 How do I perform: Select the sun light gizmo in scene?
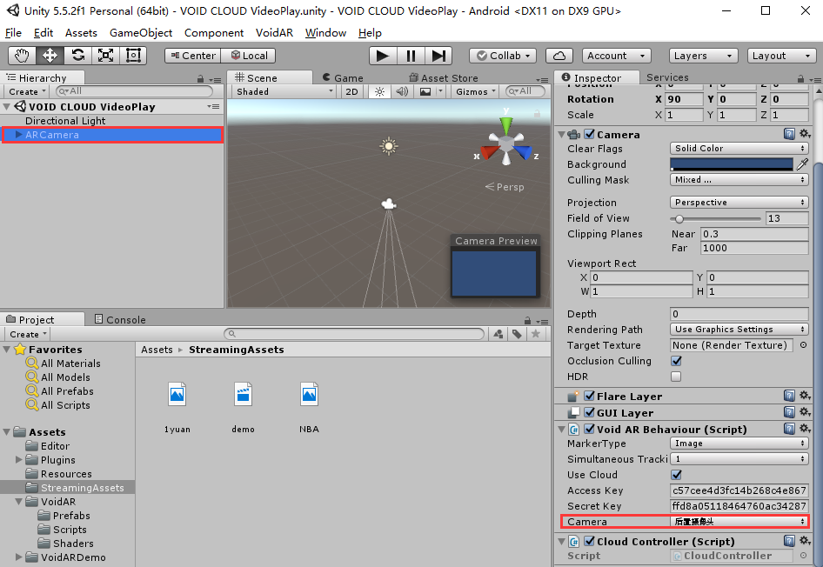click(388, 146)
